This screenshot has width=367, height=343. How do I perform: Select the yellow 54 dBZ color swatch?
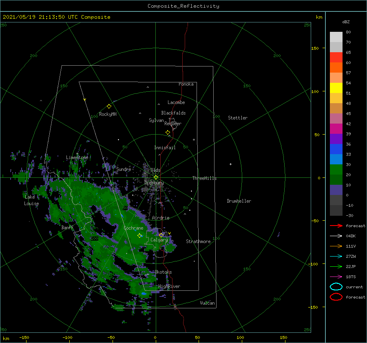[x=336, y=88]
